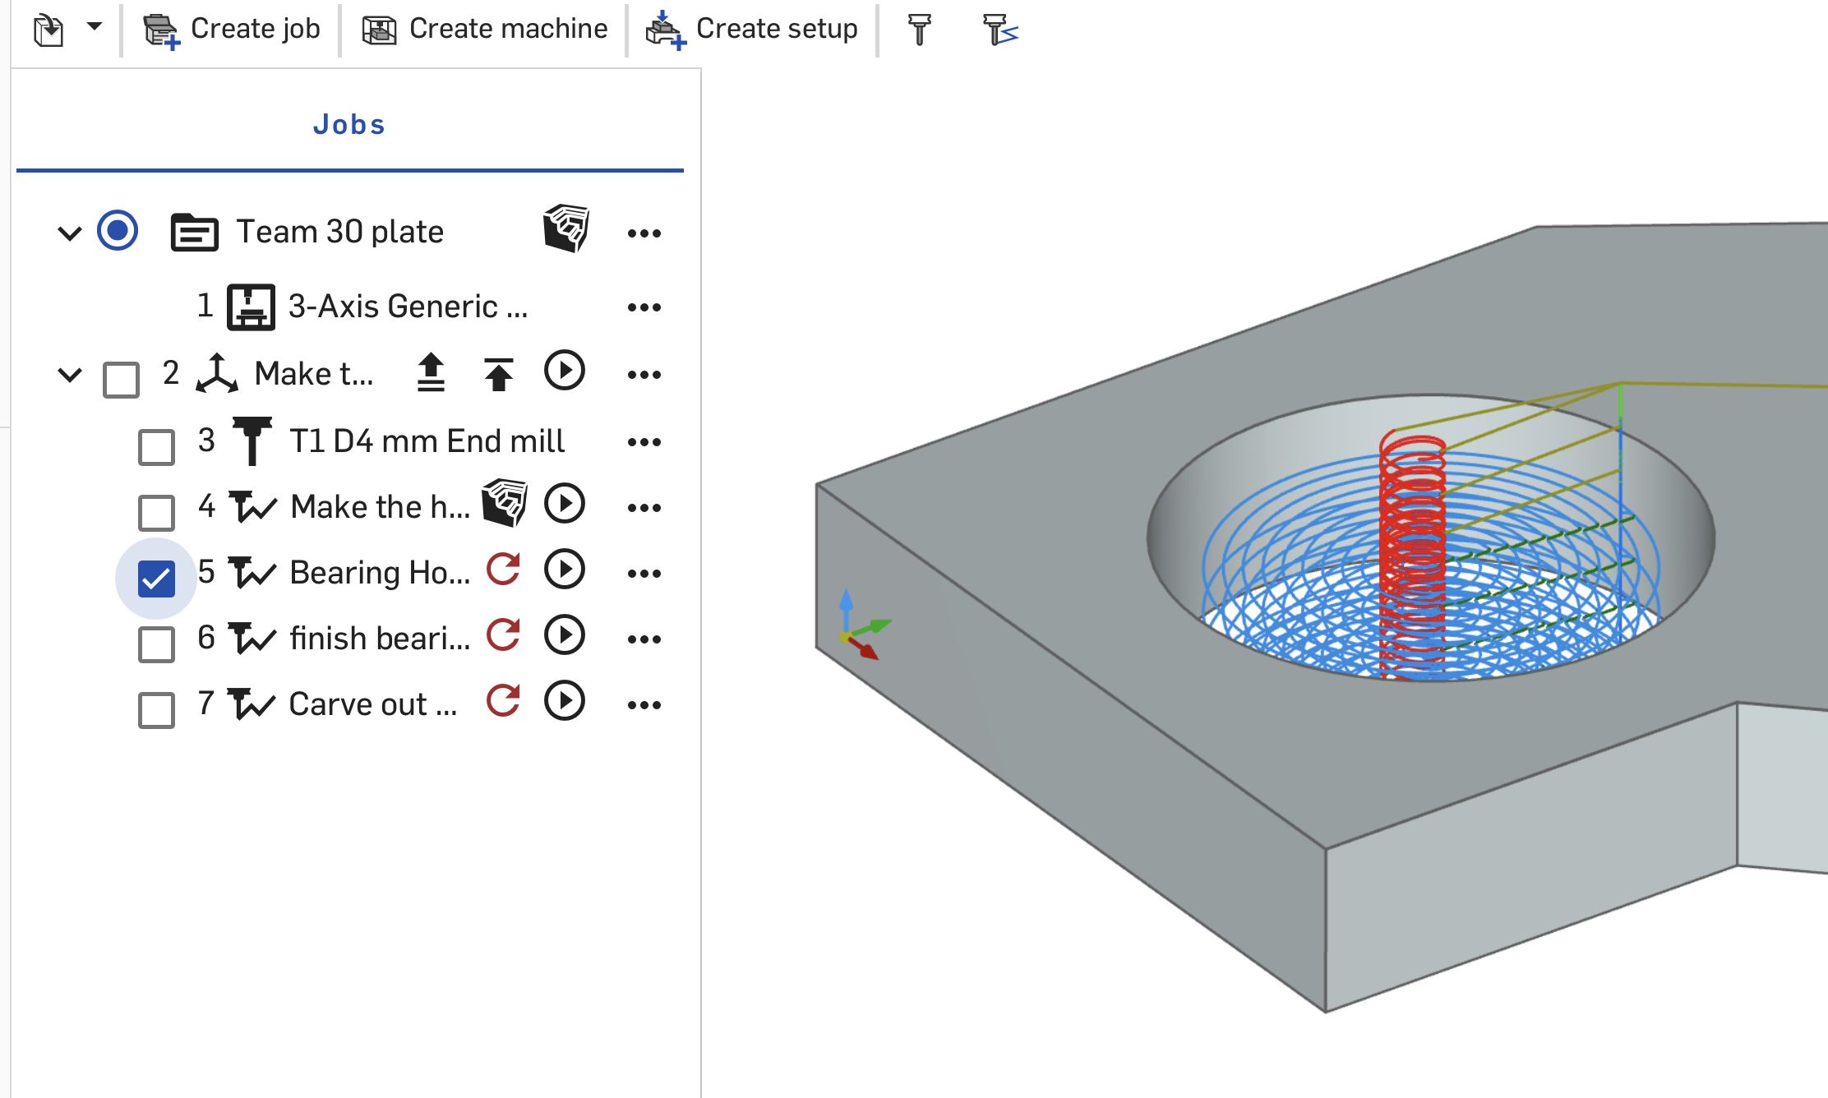
Task: Click simulation cube icon on Team 30 plate
Action: [x=566, y=228]
